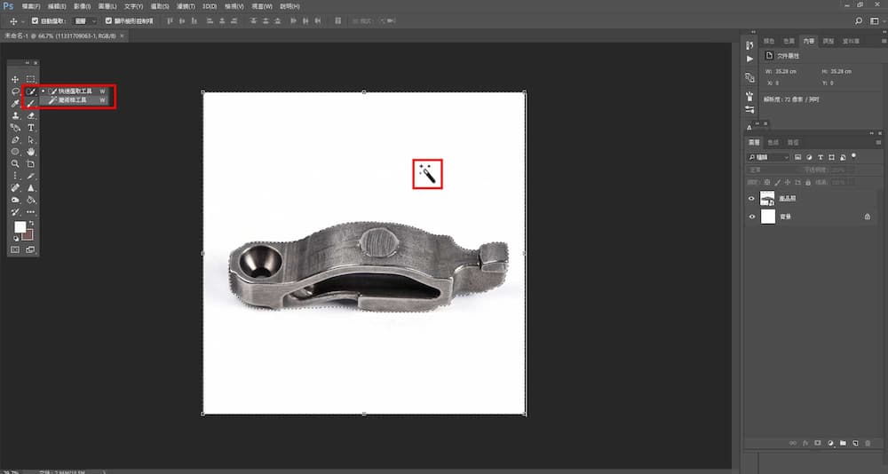Delete layer with the trash icon
This screenshot has width=888, height=474.
pyautogui.click(x=868, y=443)
